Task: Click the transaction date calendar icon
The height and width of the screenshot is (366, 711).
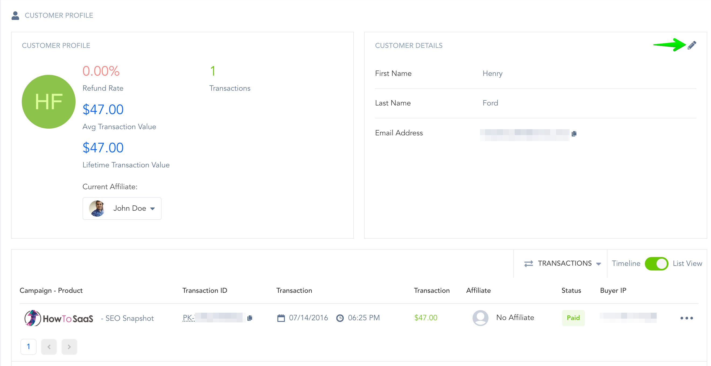Action: (281, 318)
